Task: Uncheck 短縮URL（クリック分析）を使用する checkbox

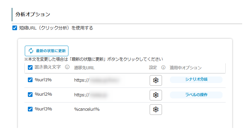Action: (x=15, y=28)
